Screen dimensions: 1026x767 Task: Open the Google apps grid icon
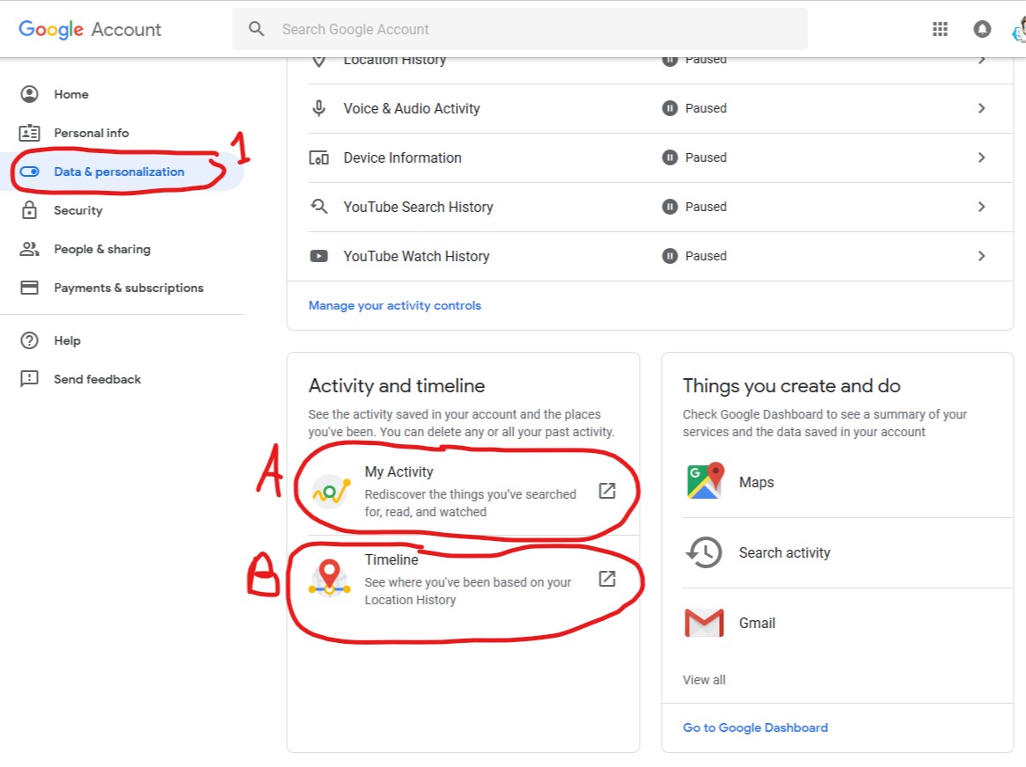pos(940,29)
